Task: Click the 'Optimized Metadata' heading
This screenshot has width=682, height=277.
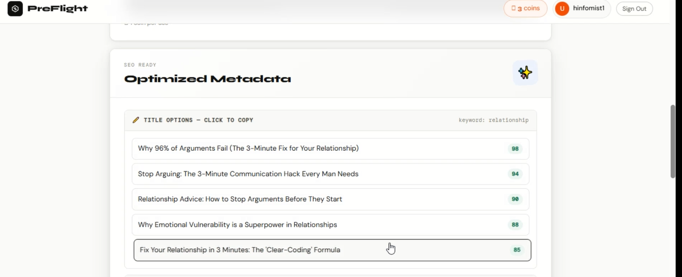Action: [207, 79]
